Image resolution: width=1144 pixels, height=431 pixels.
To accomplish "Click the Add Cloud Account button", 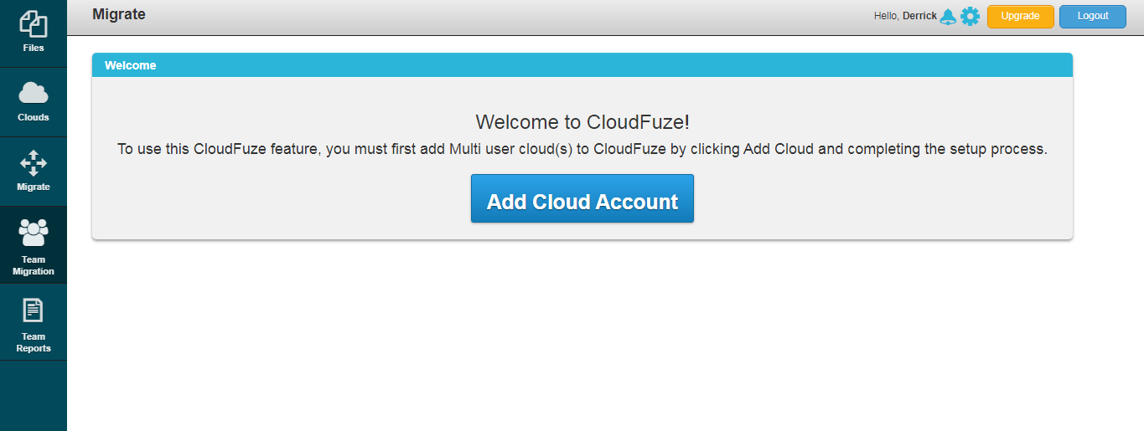I will (x=582, y=198).
